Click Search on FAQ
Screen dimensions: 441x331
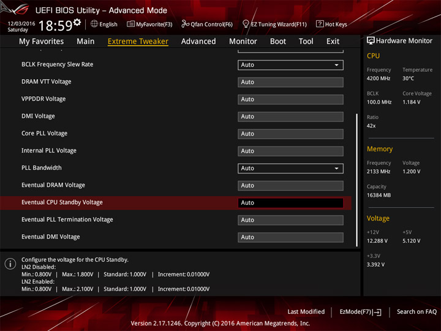pos(417,311)
